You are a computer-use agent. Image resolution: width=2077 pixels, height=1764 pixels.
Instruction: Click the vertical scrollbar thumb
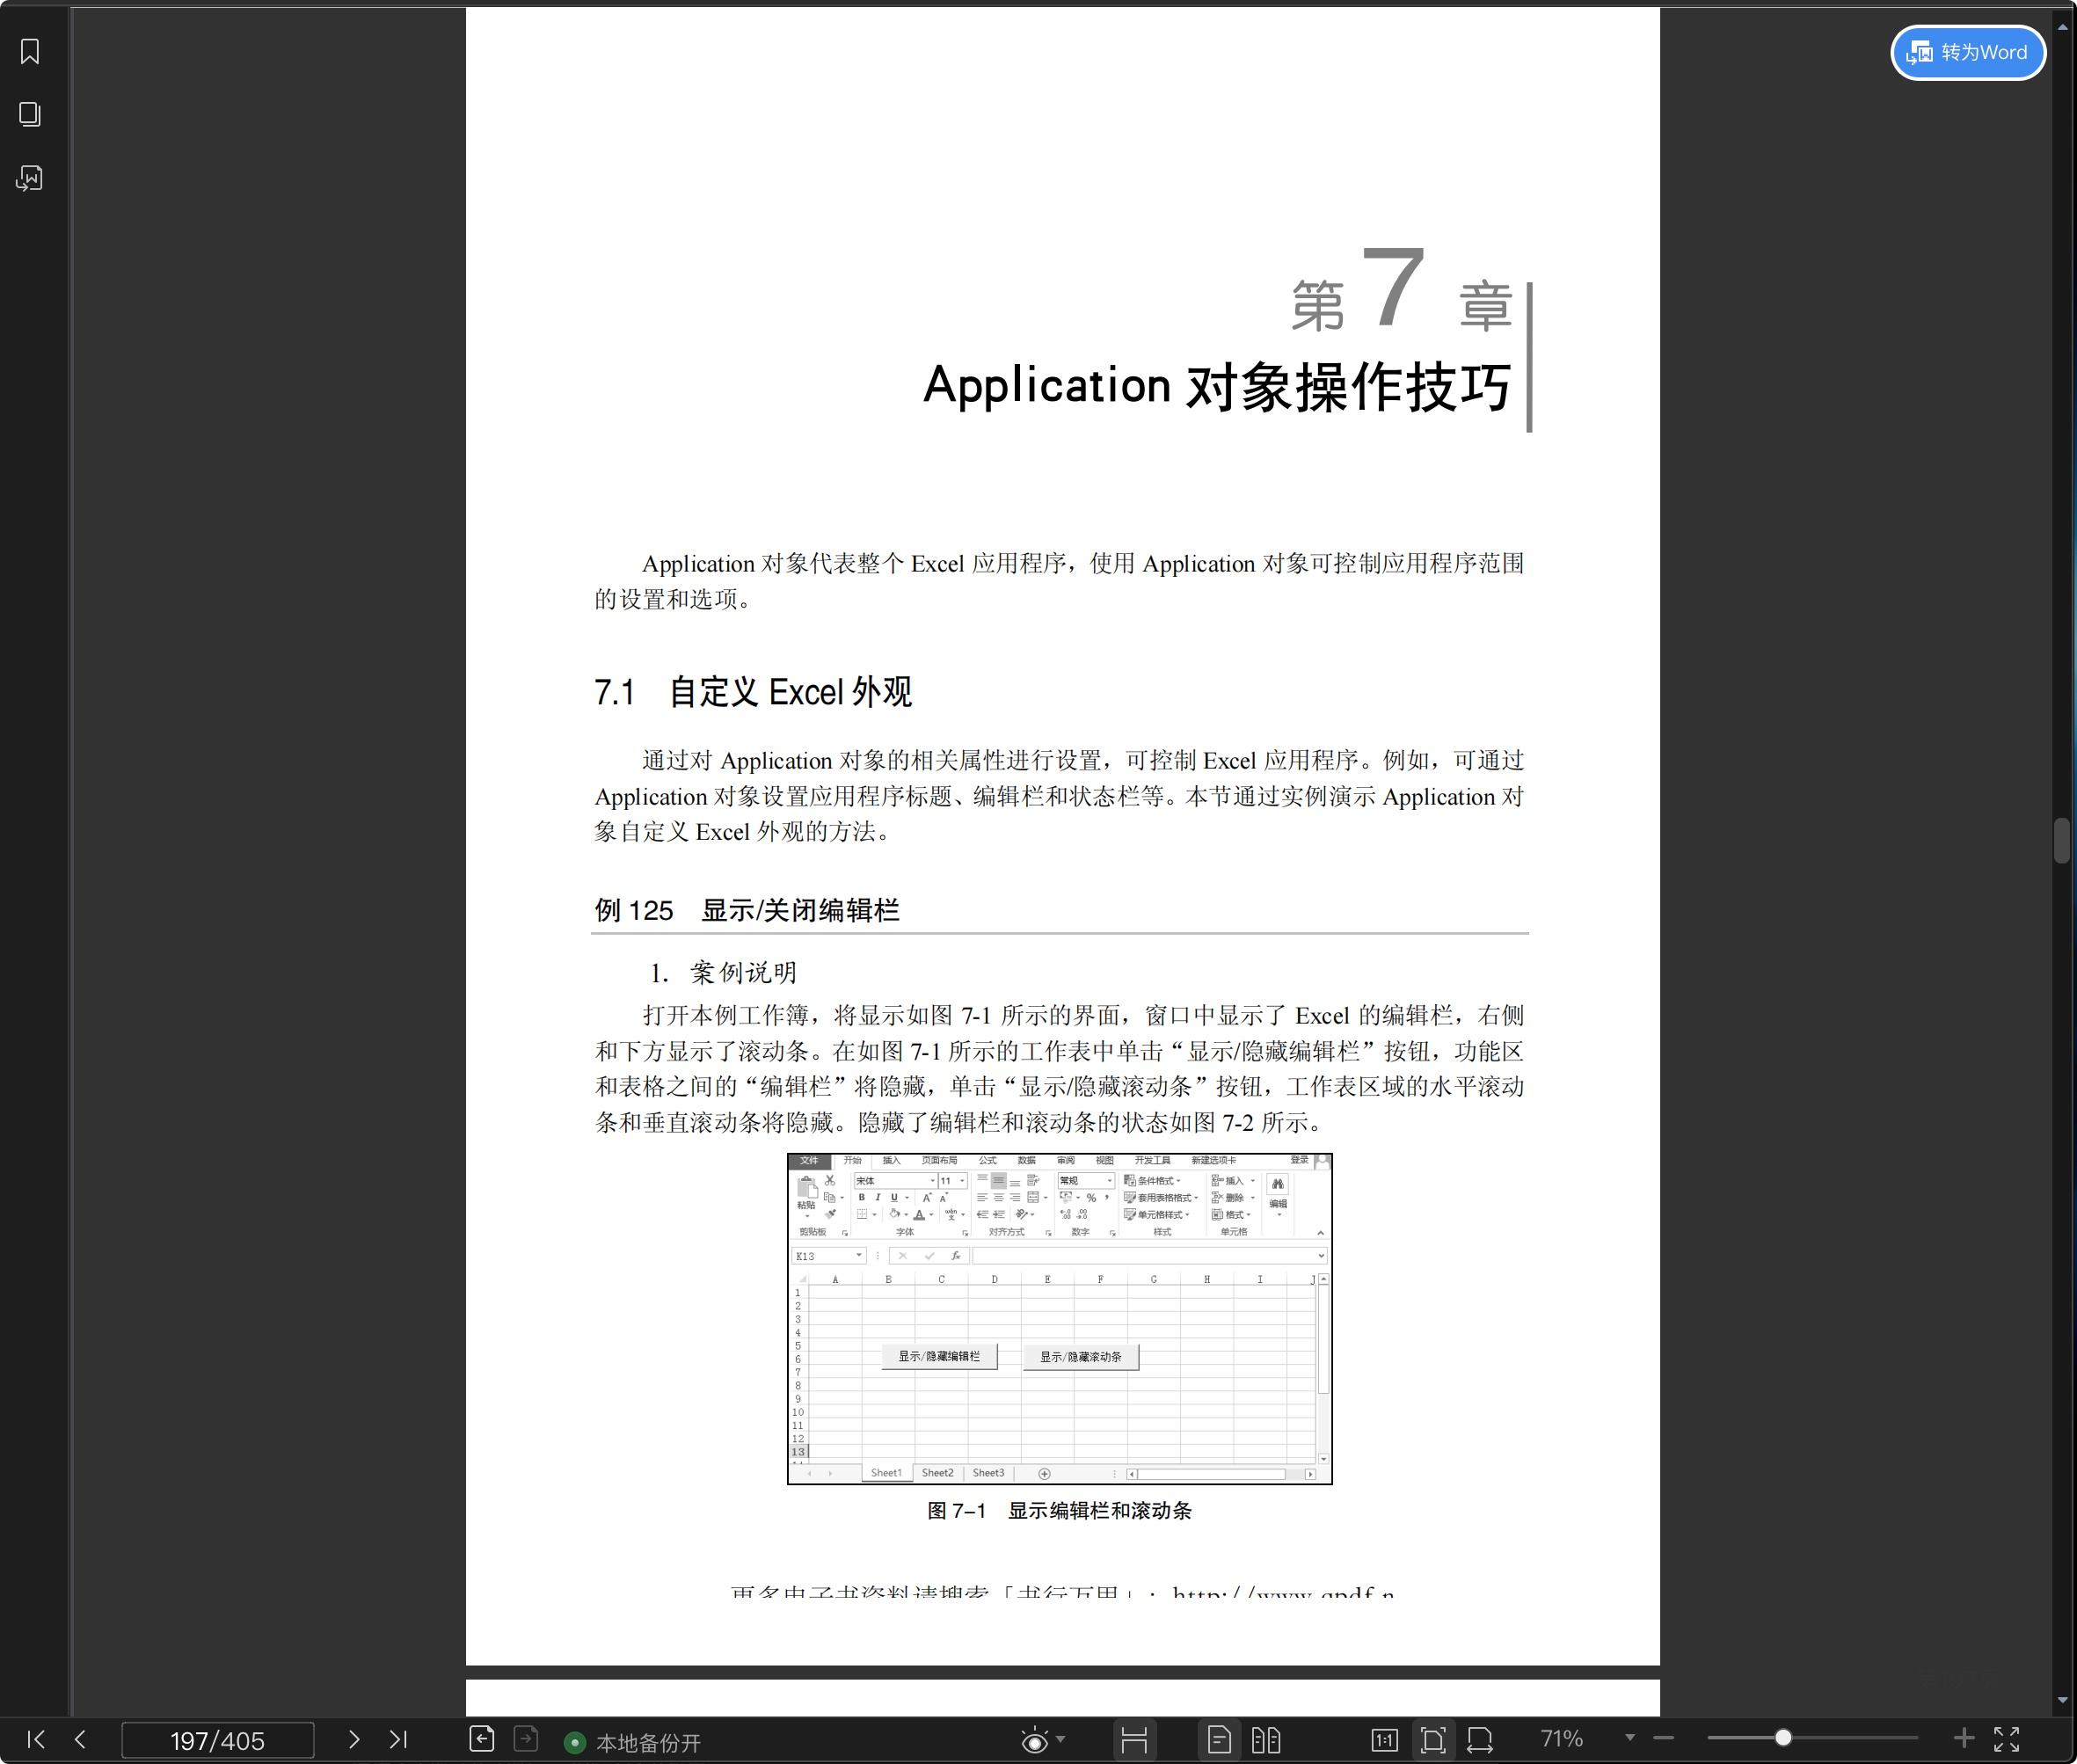coord(2061,840)
